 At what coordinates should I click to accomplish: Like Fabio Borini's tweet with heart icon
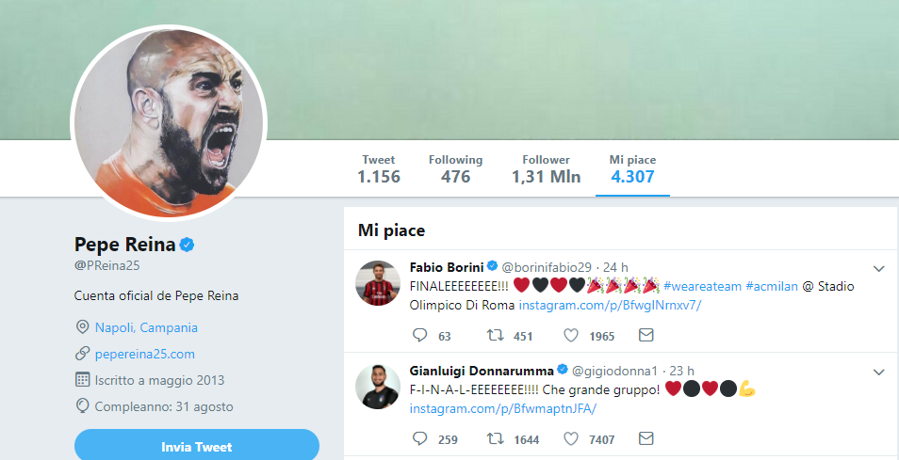(571, 336)
